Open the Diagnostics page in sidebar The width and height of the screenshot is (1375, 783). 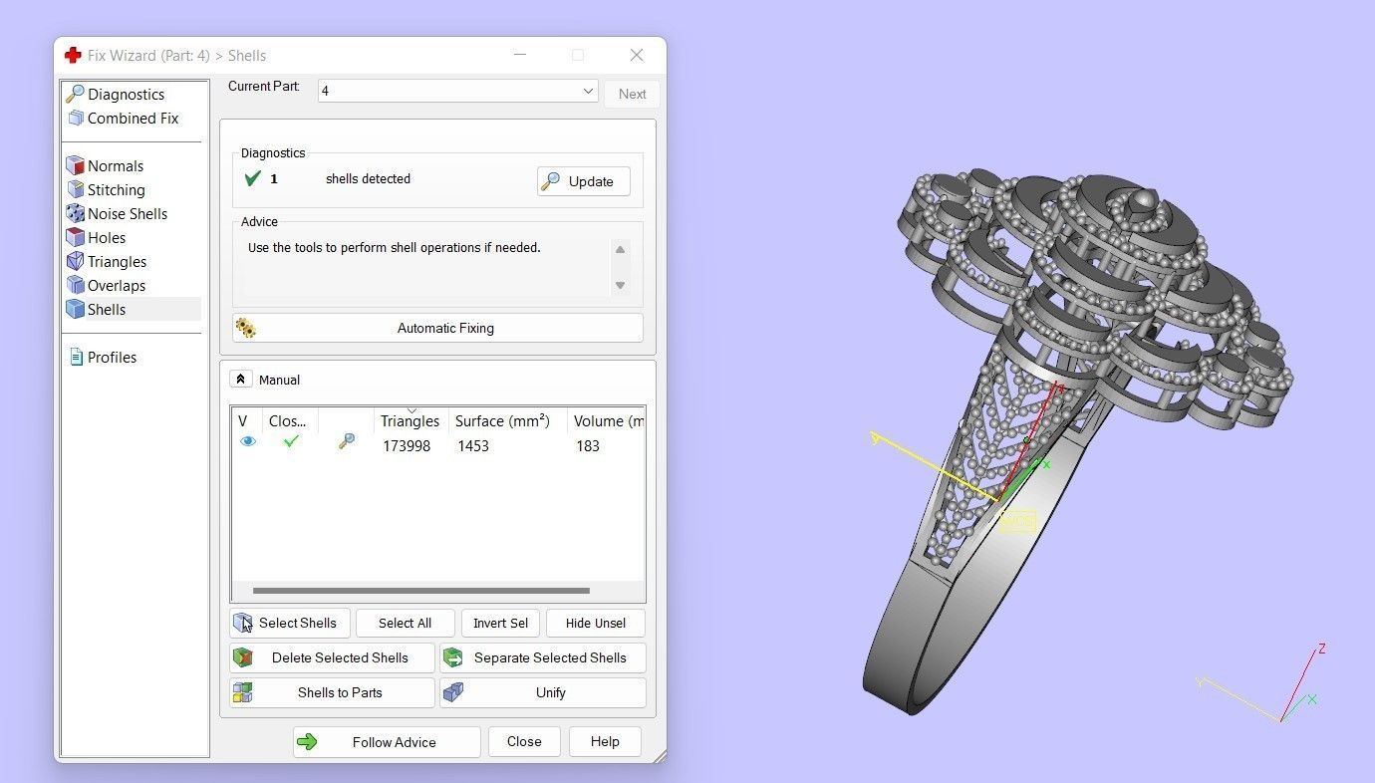tap(126, 94)
